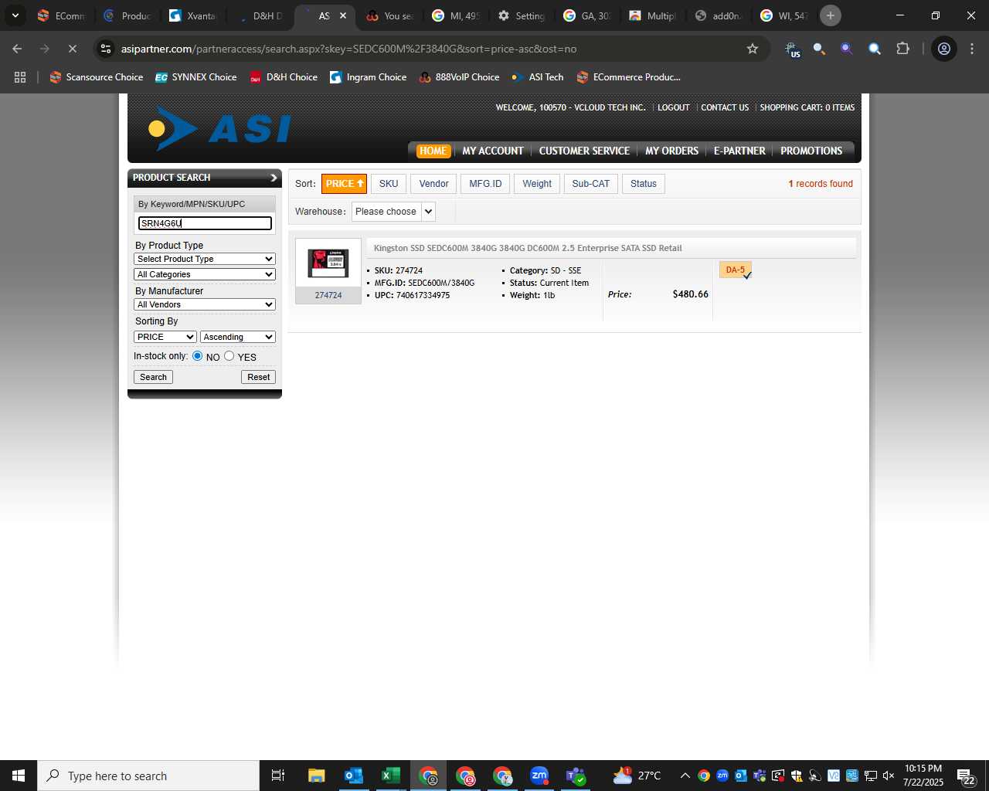Open a new browser tab
The image size is (989, 791).
[x=831, y=15]
